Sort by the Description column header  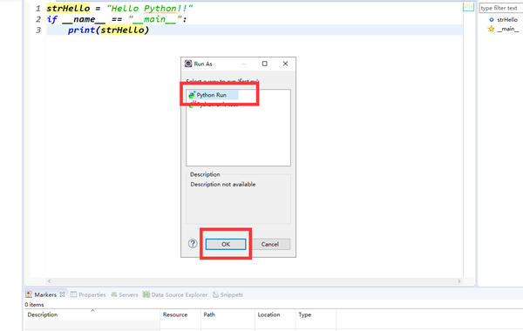tap(43, 314)
